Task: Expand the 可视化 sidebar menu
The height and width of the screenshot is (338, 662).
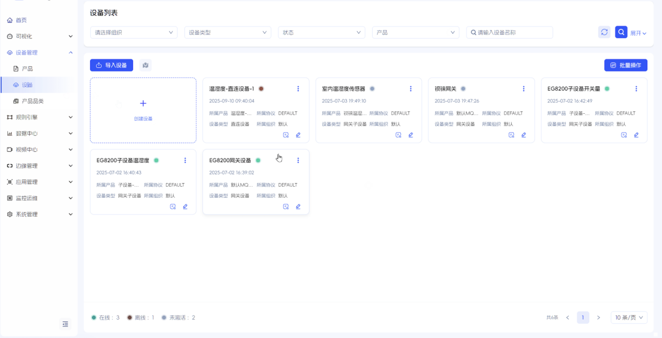Action: (39, 36)
